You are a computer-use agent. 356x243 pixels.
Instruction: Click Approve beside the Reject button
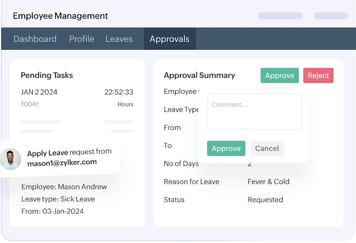point(280,76)
